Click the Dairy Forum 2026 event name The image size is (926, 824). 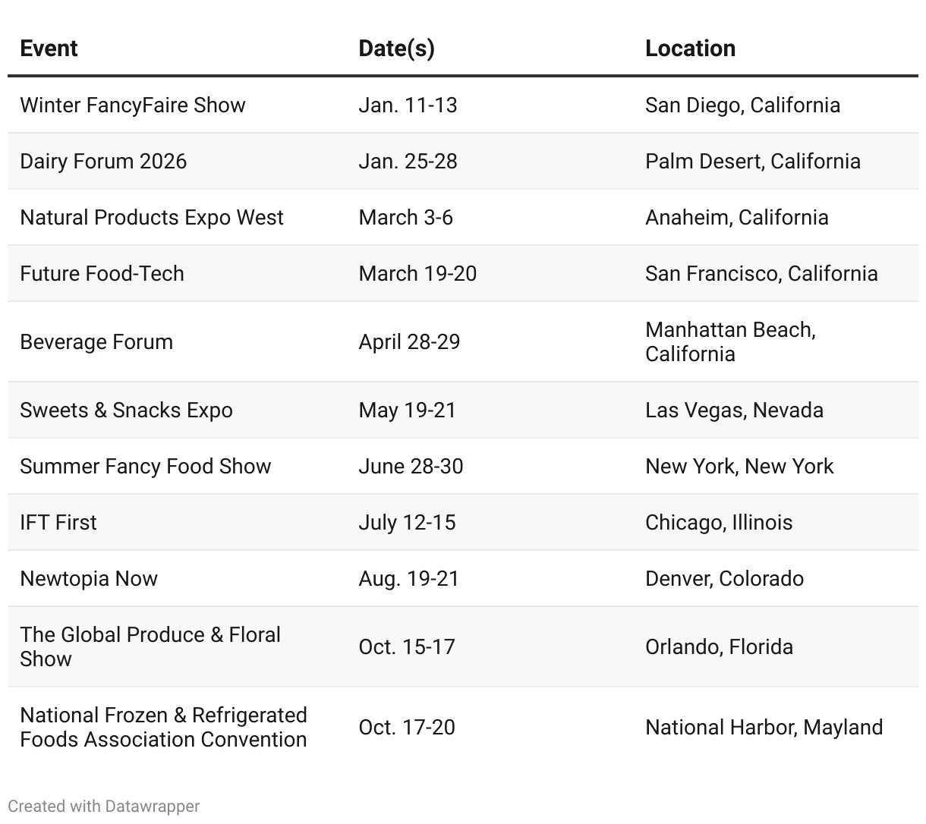tap(103, 161)
